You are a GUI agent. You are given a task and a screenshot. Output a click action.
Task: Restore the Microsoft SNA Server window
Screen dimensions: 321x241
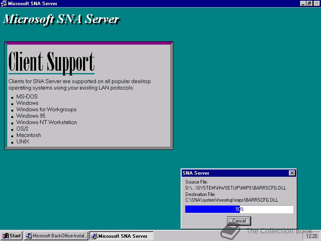(x=309, y=3)
